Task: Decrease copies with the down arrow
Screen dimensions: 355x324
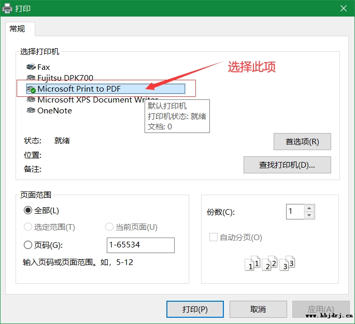Action: pos(309,215)
